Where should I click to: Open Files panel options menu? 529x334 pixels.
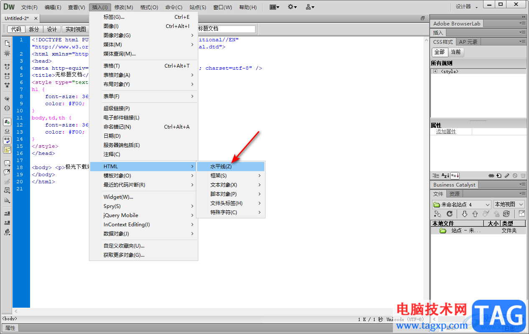(x=522, y=194)
